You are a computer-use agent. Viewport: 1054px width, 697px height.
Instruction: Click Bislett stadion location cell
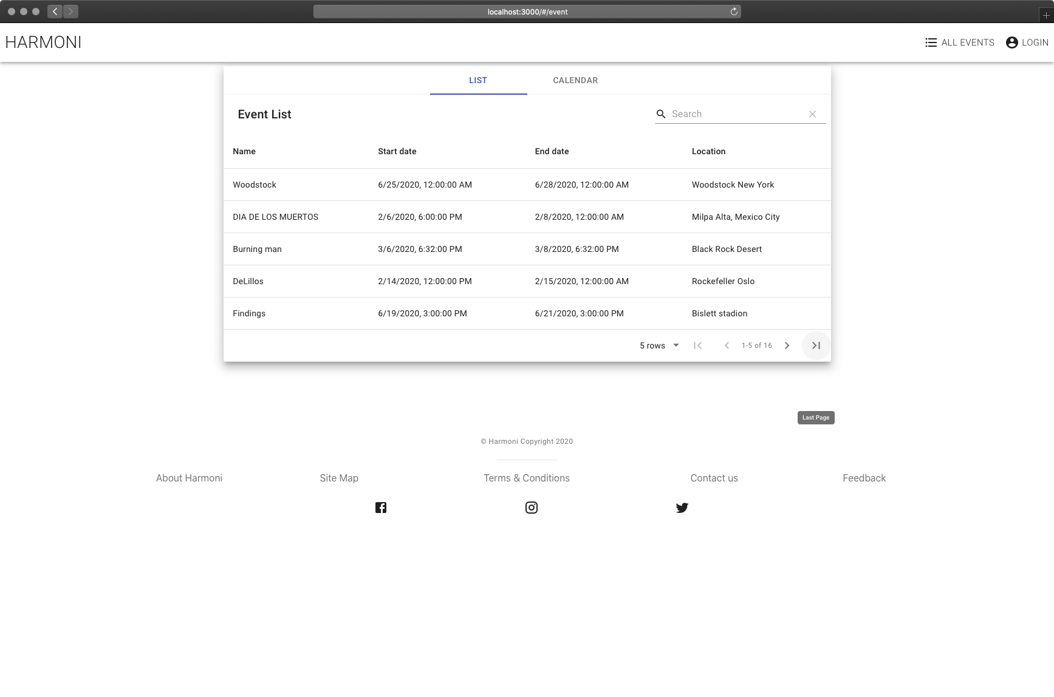(719, 314)
